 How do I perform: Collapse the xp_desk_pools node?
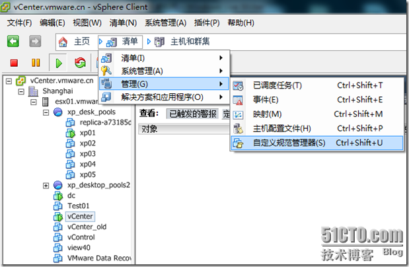click(x=46, y=113)
